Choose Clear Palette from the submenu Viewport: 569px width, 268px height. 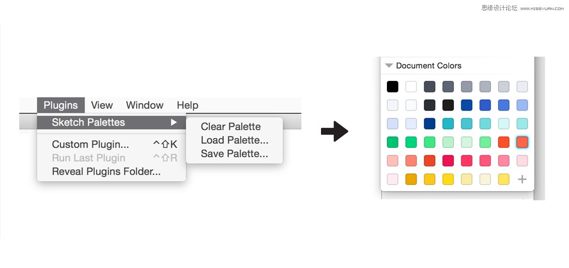point(230,127)
